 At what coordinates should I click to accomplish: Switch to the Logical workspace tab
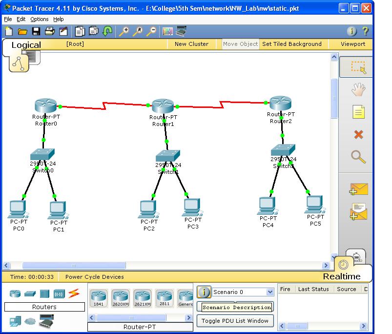[x=26, y=45]
